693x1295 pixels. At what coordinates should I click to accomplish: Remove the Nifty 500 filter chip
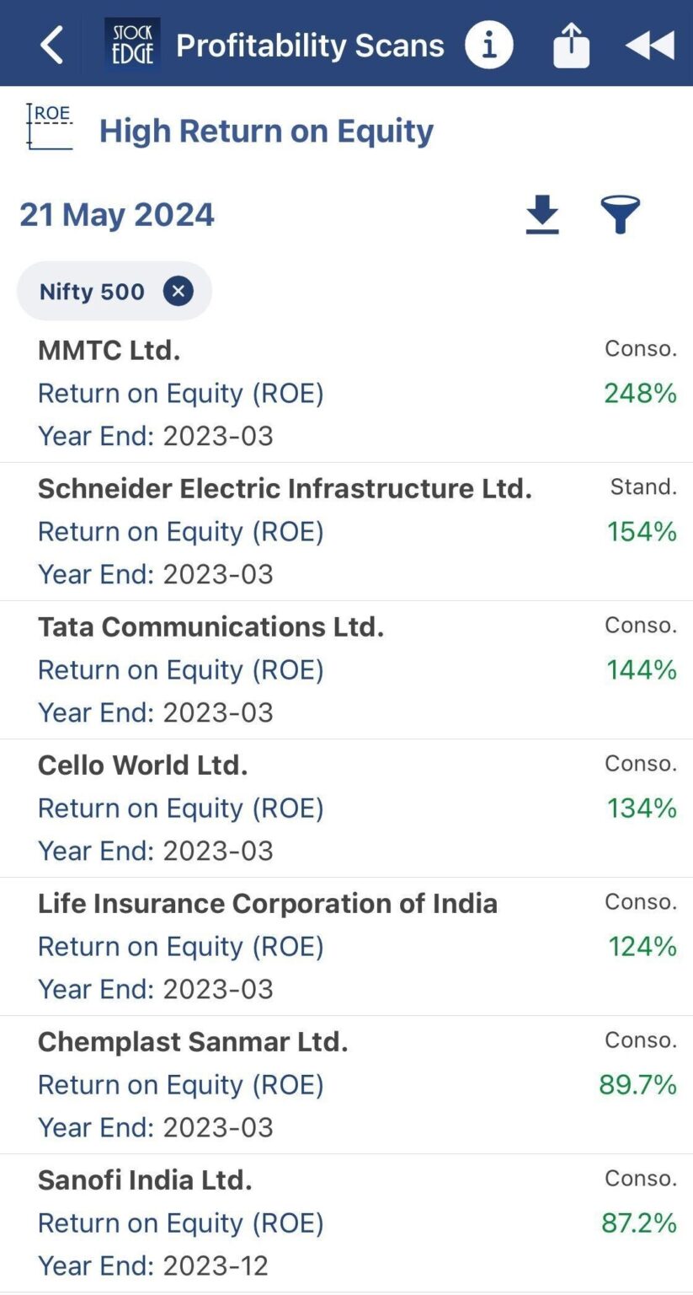pos(178,292)
